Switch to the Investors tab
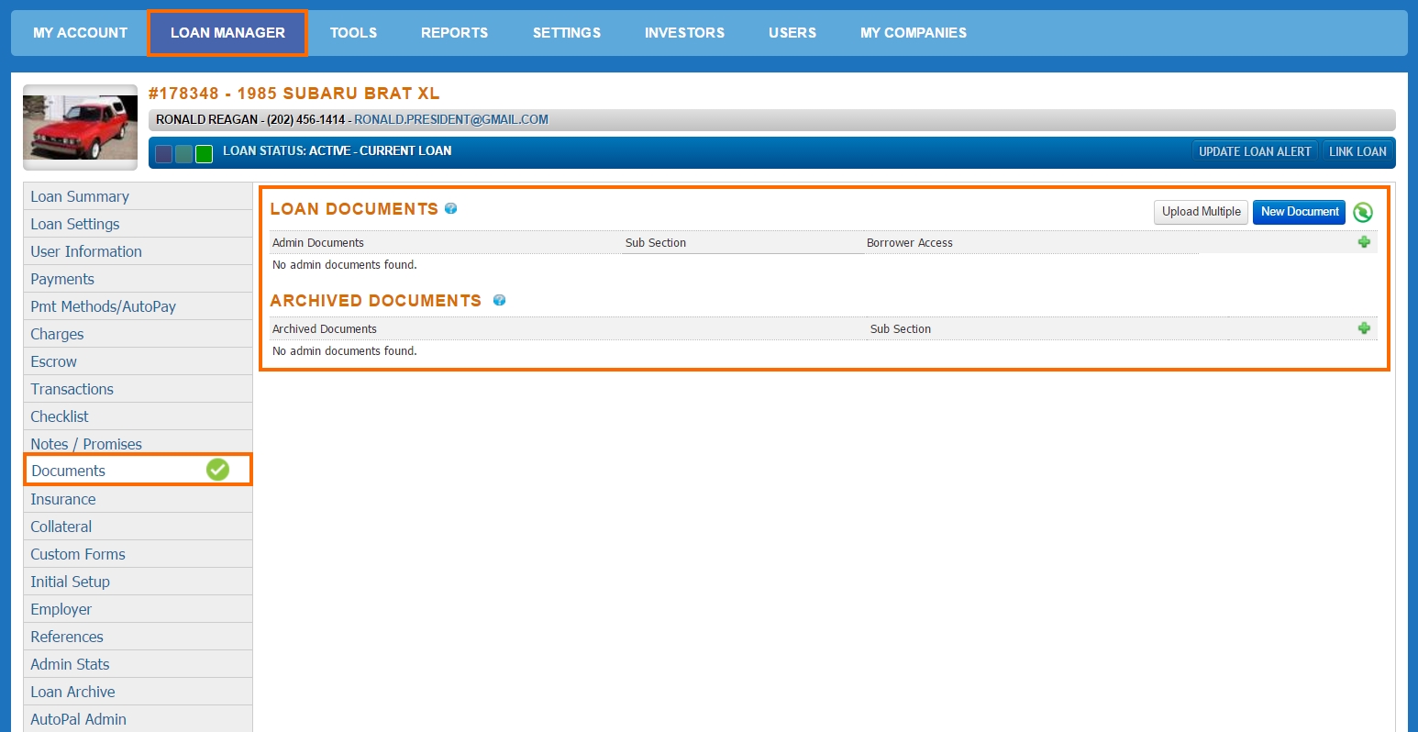Screen dimensions: 1418x732 pos(684,33)
